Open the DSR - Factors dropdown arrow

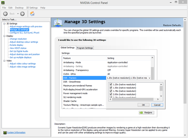[149, 78]
